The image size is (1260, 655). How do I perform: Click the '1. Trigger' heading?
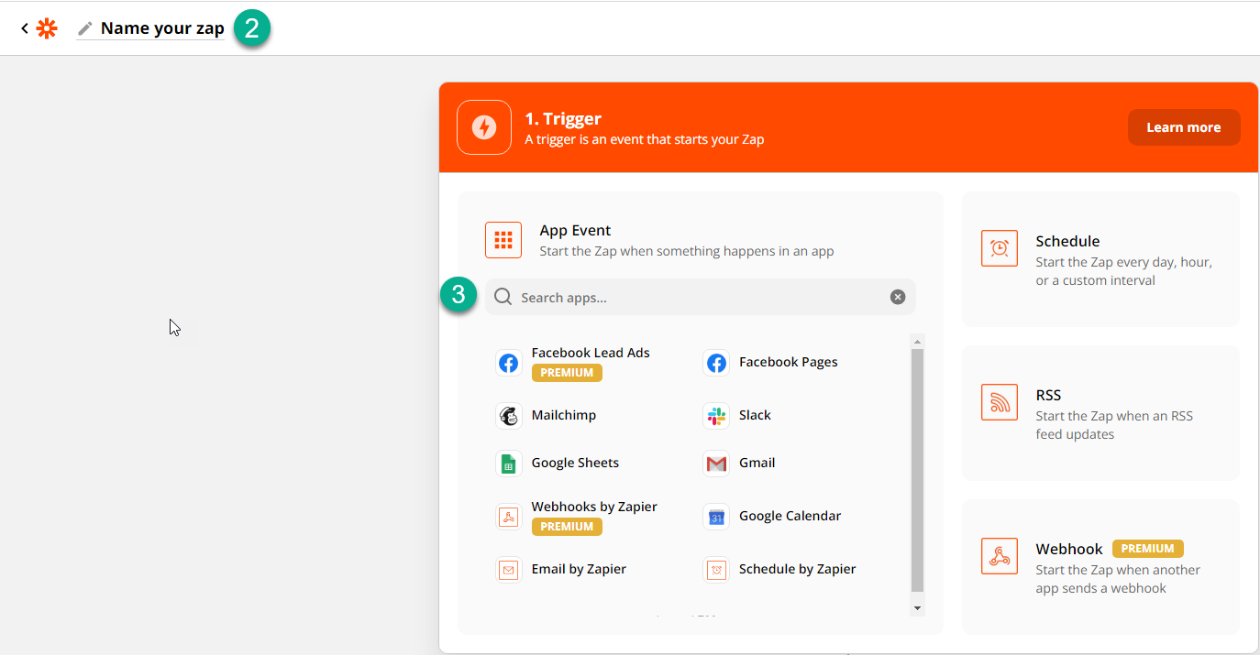tap(563, 119)
